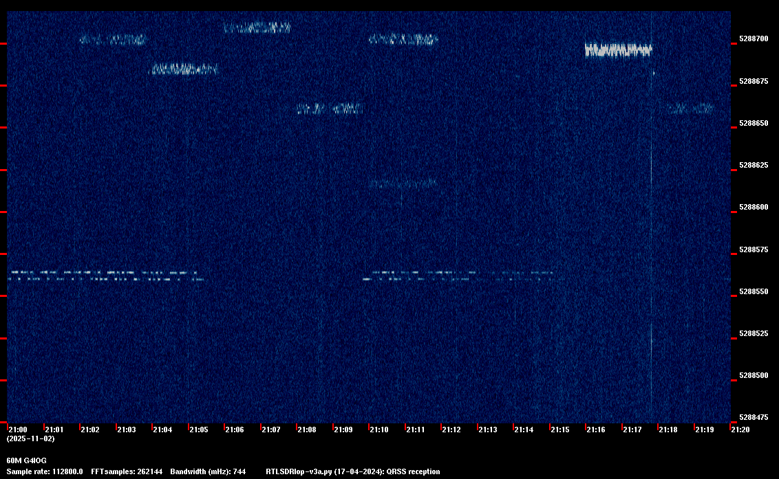Screen dimensions: 779x479
Task: Click the 21:18 time axis label
Action: click(x=668, y=430)
